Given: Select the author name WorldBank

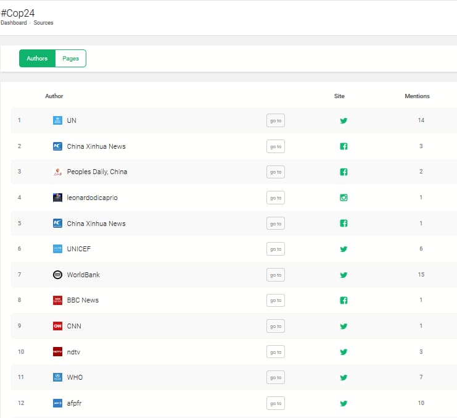Looking at the screenshot, I should tap(83, 275).
